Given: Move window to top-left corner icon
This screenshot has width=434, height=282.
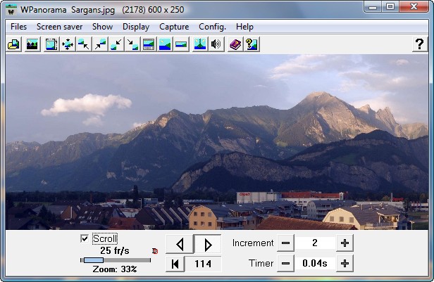Looking at the screenshot, I should 84,44.
